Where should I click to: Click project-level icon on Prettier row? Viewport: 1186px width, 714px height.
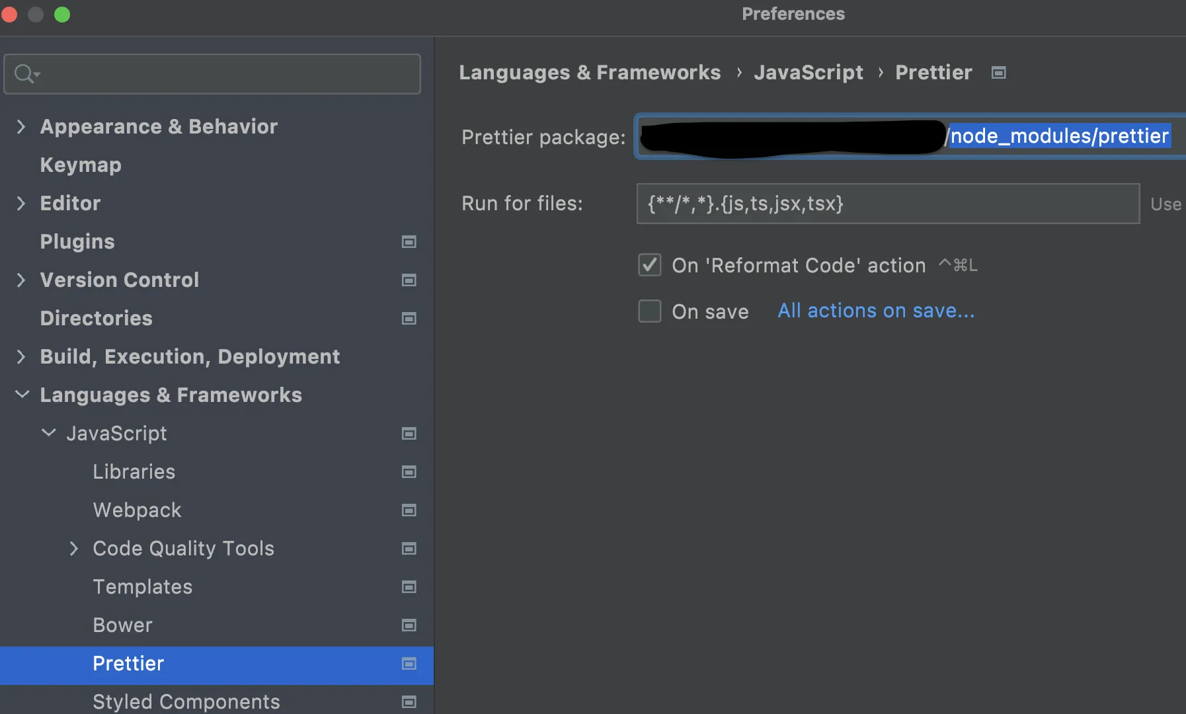click(x=409, y=664)
